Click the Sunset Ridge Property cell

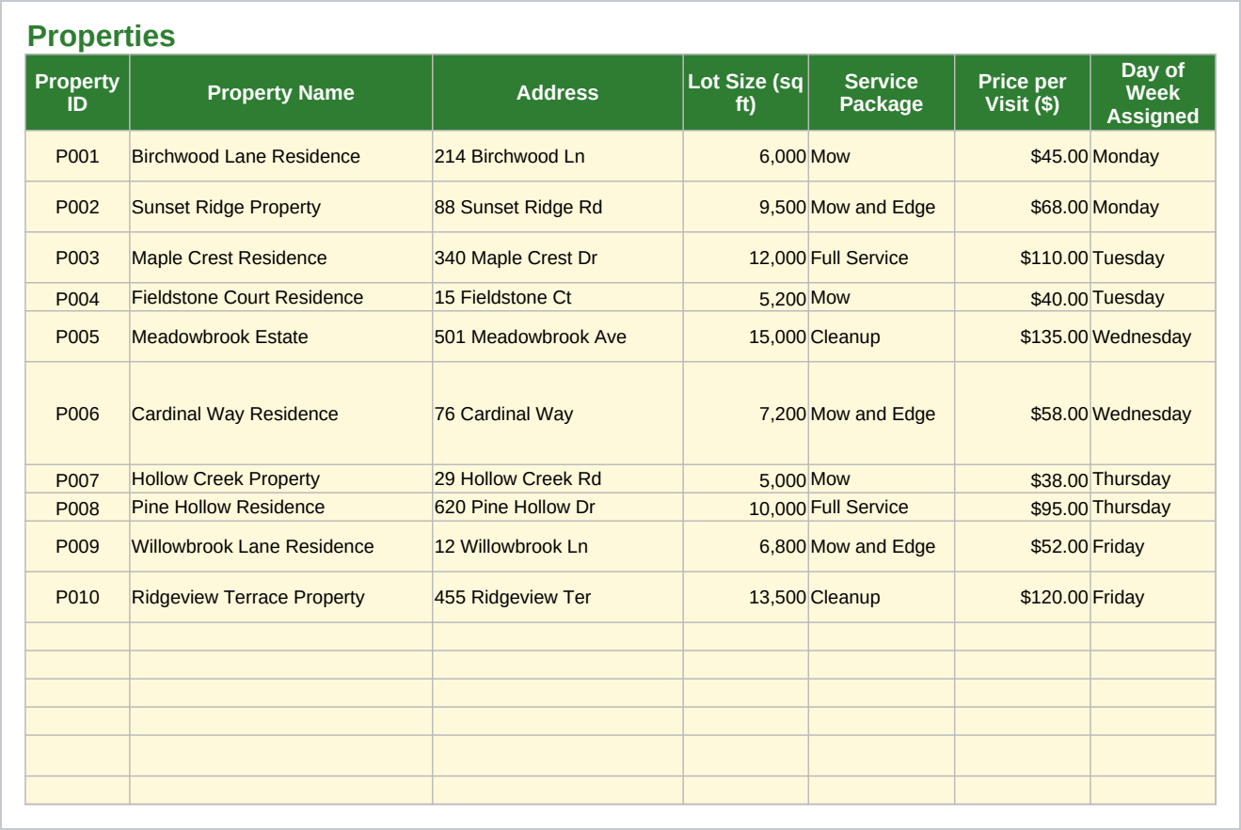(281, 208)
